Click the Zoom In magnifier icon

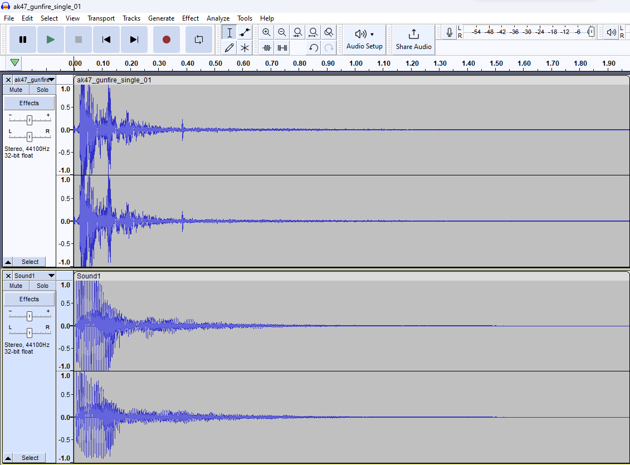tap(267, 32)
